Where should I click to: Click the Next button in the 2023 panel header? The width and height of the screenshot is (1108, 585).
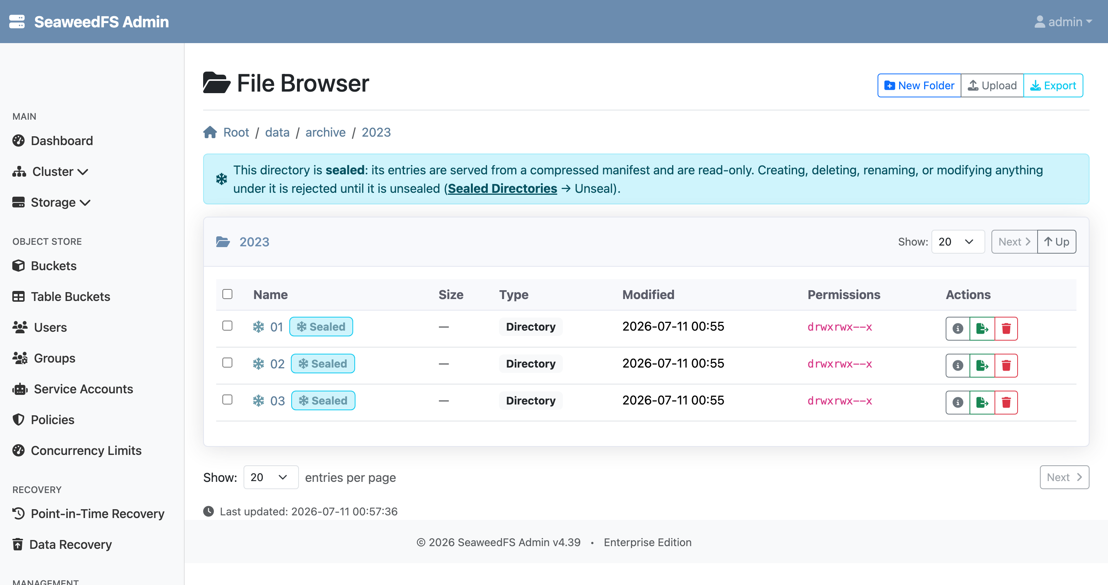1014,242
